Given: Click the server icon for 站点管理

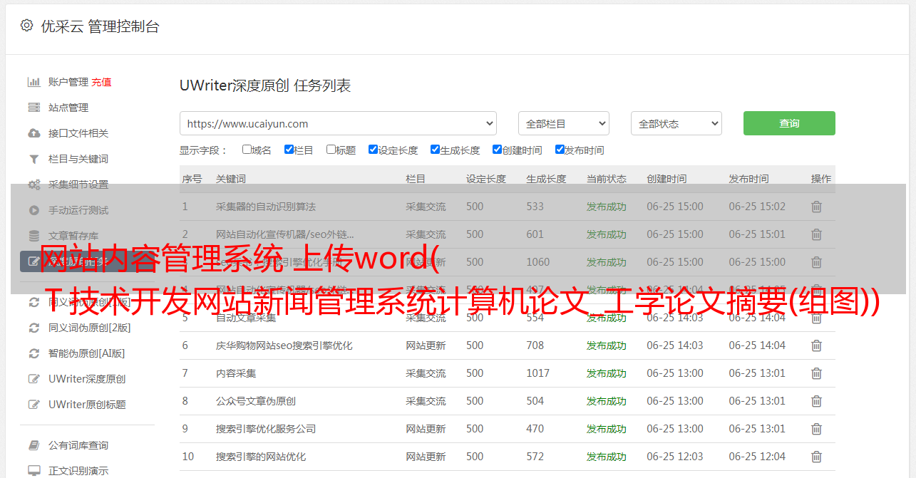Looking at the screenshot, I should coord(34,108).
